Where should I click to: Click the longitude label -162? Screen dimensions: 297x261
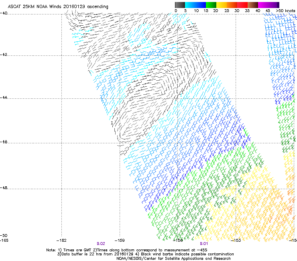[x=61, y=241]
